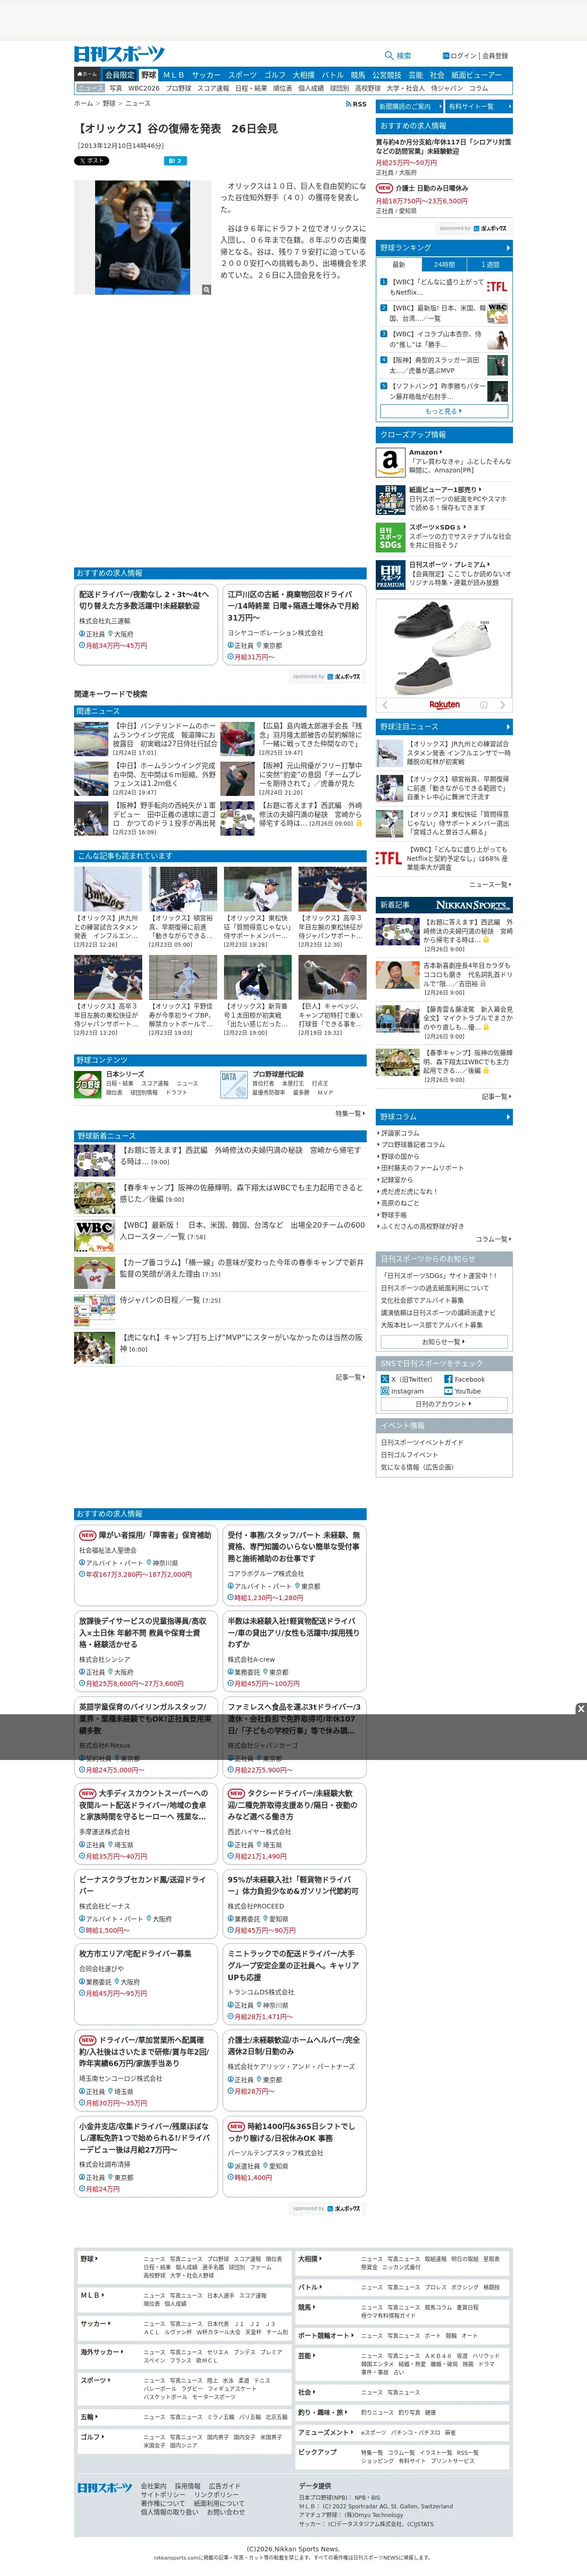Click the ログイン login icon link
Viewport: 587px width, 2576px height.
point(459,56)
